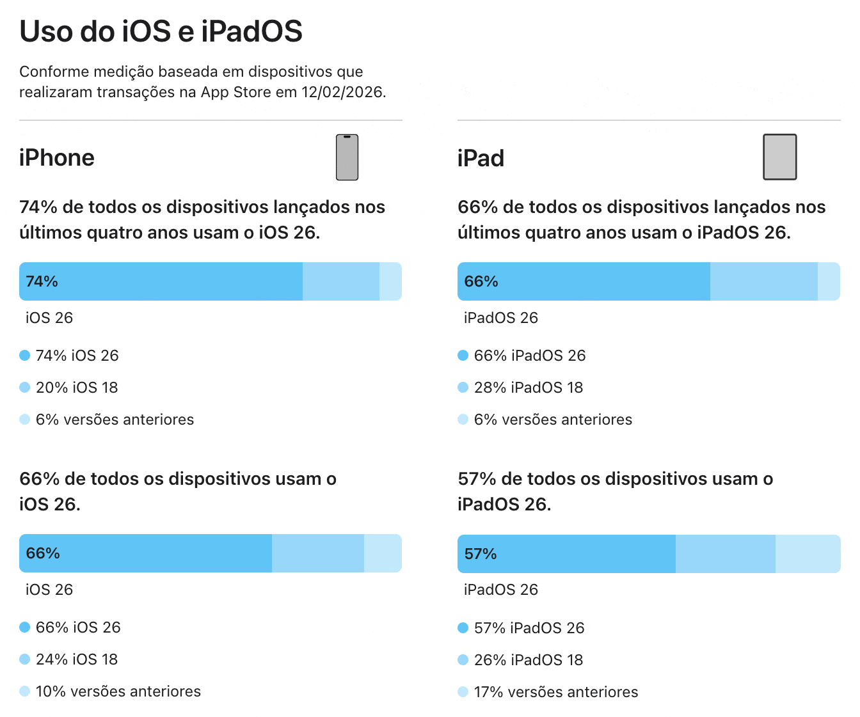Click the iPad device icon
The image size is (860, 717).
pyautogui.click(x=779, y=157)
